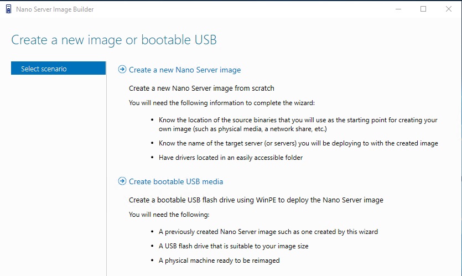The image size is (462, 276).
Task: Open the Create a new Nano Server image link
Action: point(185,70)
